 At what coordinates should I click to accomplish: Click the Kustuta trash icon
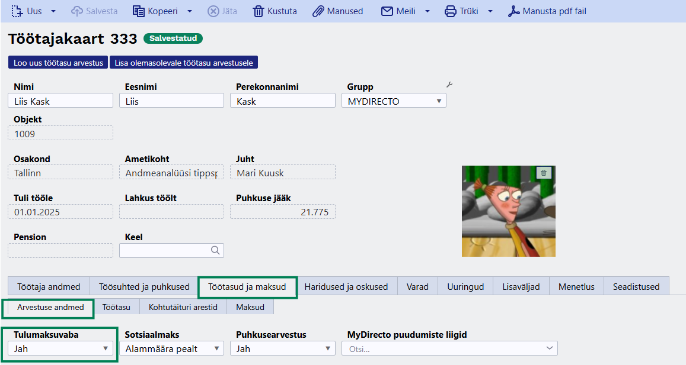click(259, 11)
